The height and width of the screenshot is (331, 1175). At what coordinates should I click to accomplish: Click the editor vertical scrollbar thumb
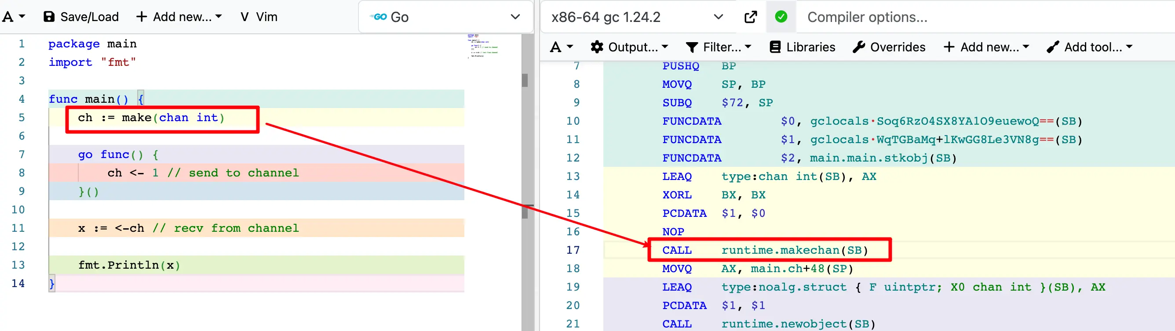tap(525, 80)
